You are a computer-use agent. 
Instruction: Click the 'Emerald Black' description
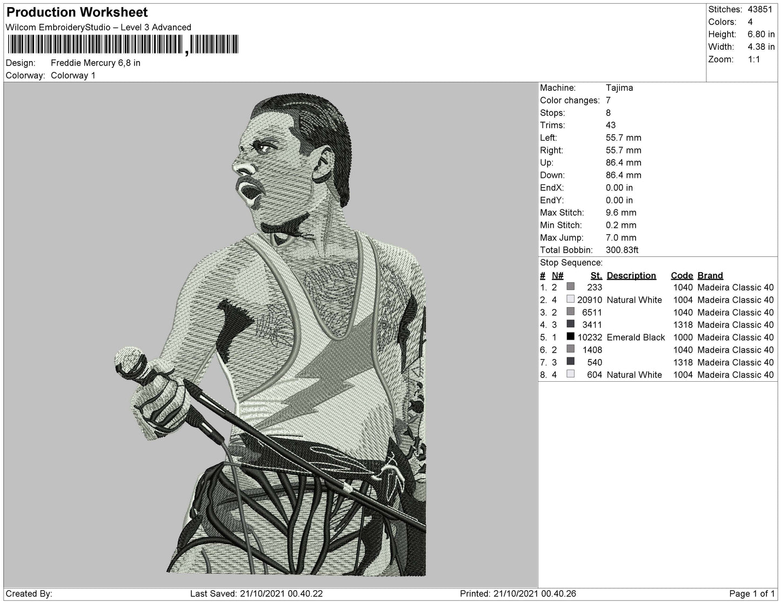click(636, 337)
